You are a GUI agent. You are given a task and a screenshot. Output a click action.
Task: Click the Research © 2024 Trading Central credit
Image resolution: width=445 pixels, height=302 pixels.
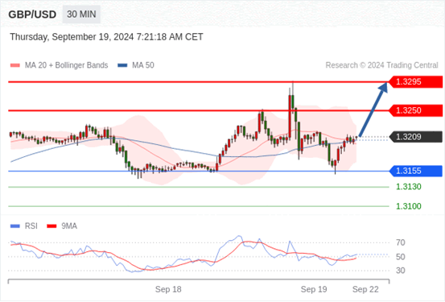381,65
